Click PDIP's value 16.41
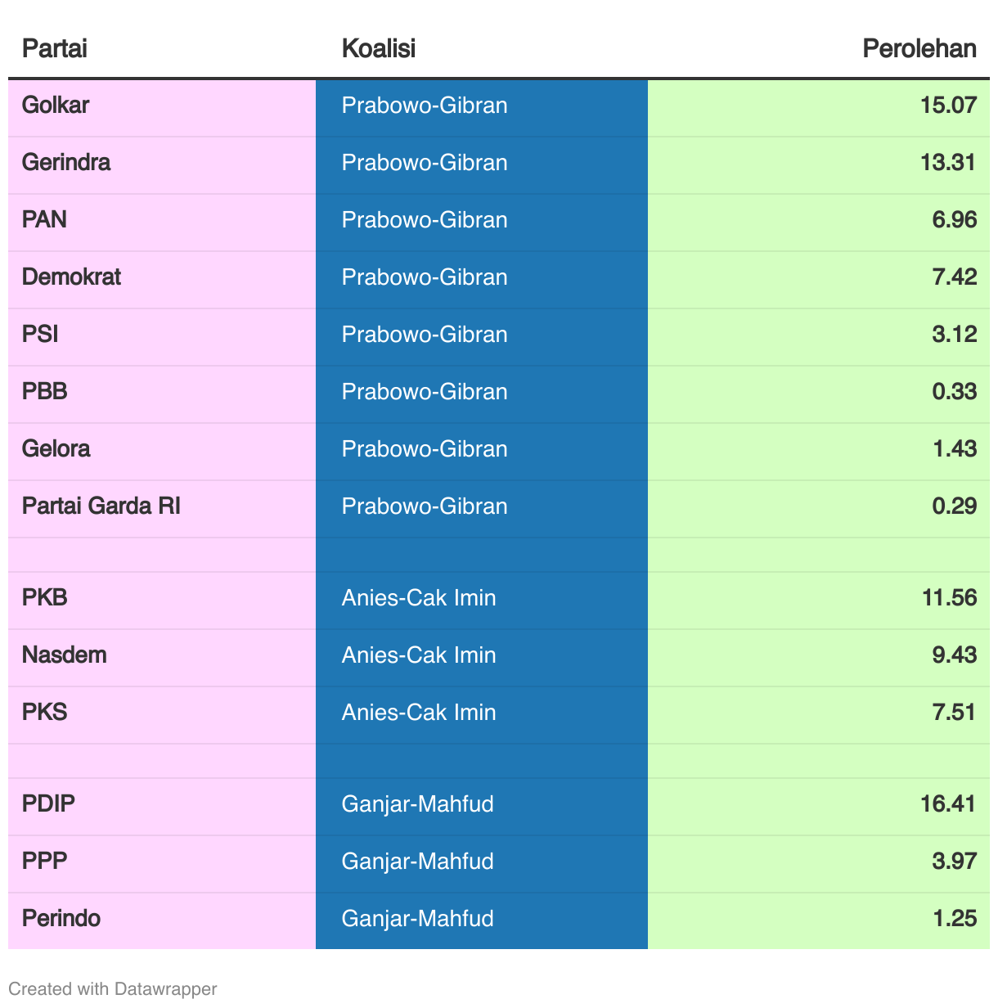Screen dimensions: 998x1008 tap(947, 804)
